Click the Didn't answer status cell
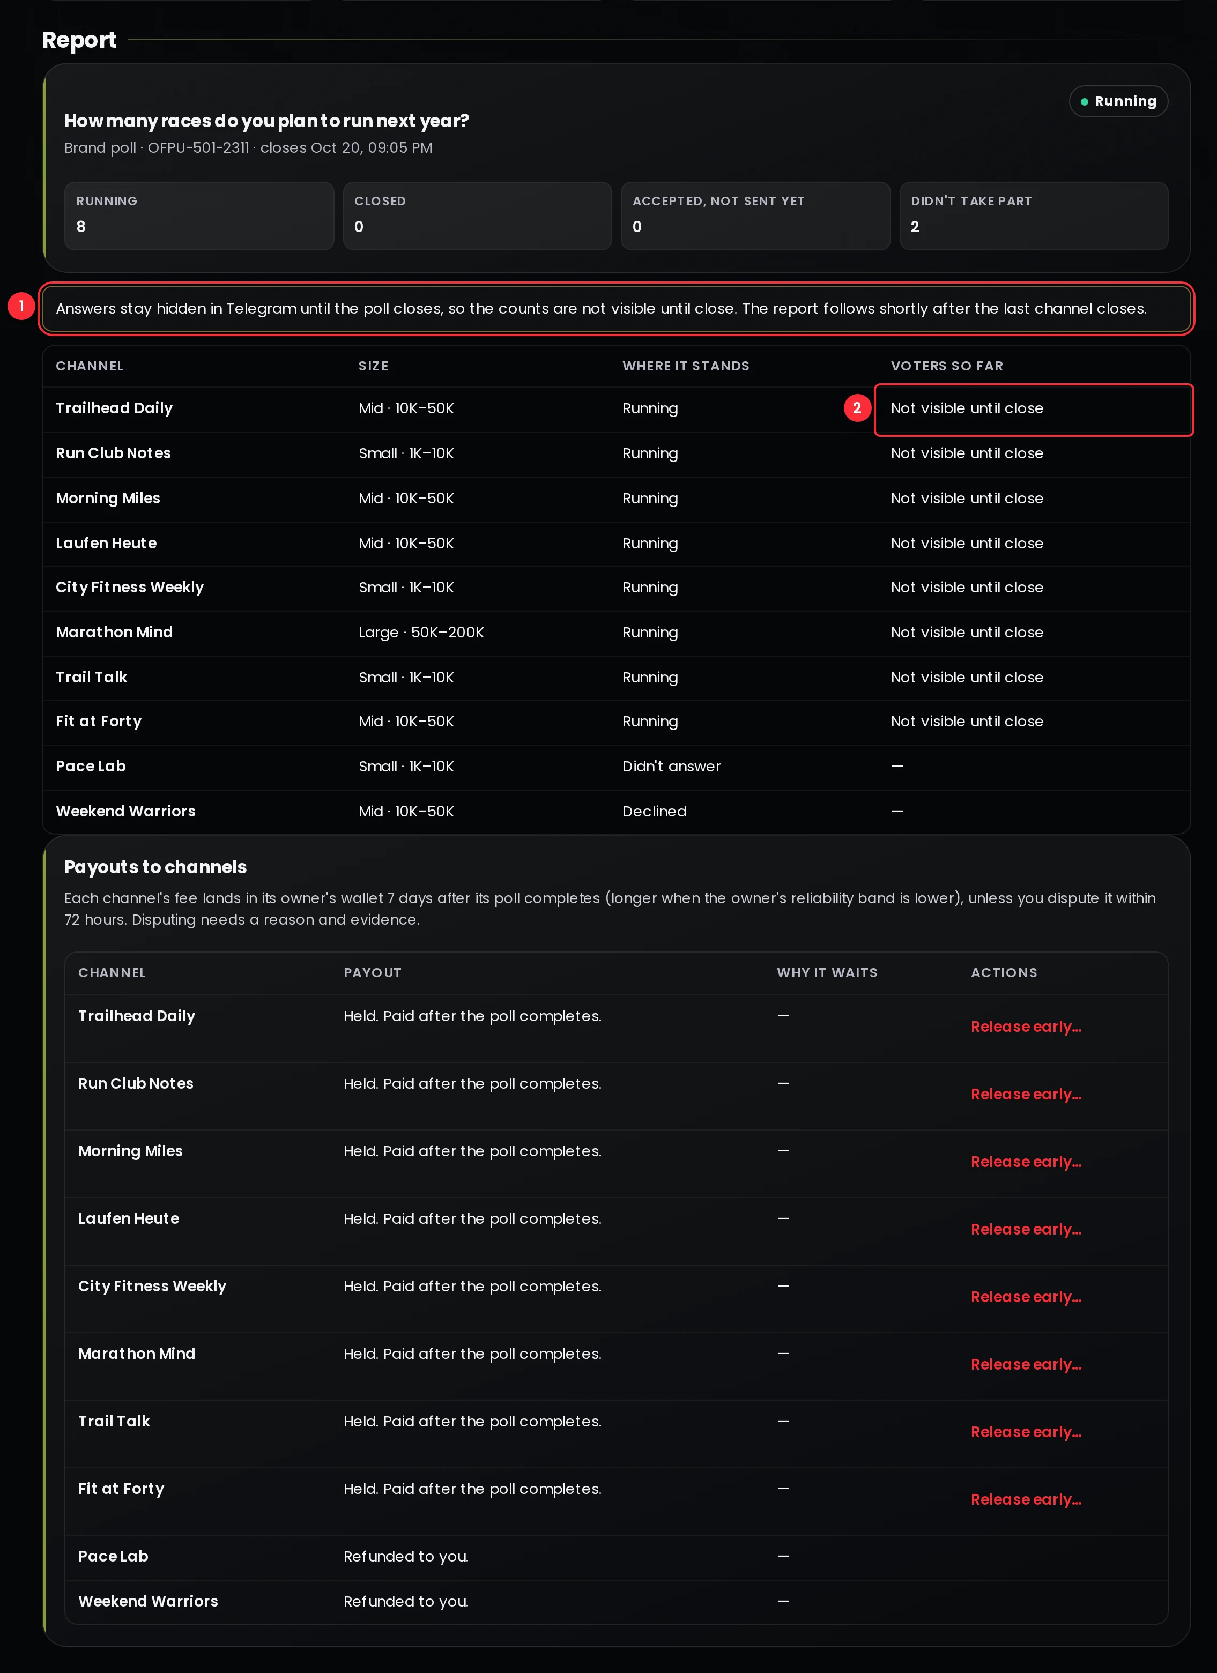Screen dimensions: 1217x1673 coord(671,767)
